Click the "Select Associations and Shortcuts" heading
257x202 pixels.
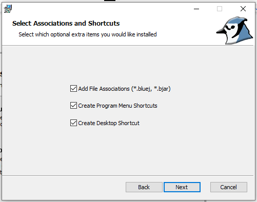tap(66, 24)
